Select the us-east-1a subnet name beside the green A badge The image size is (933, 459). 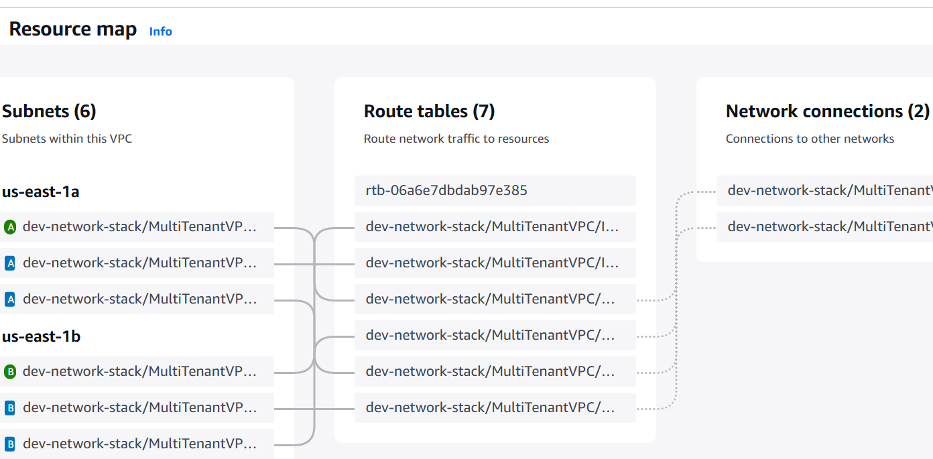(140, 226)
